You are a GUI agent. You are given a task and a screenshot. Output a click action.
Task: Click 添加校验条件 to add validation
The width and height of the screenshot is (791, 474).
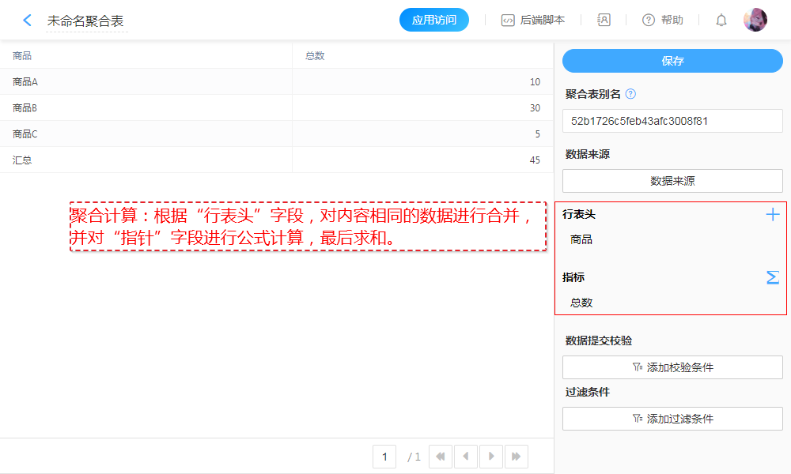coord(672,367)
